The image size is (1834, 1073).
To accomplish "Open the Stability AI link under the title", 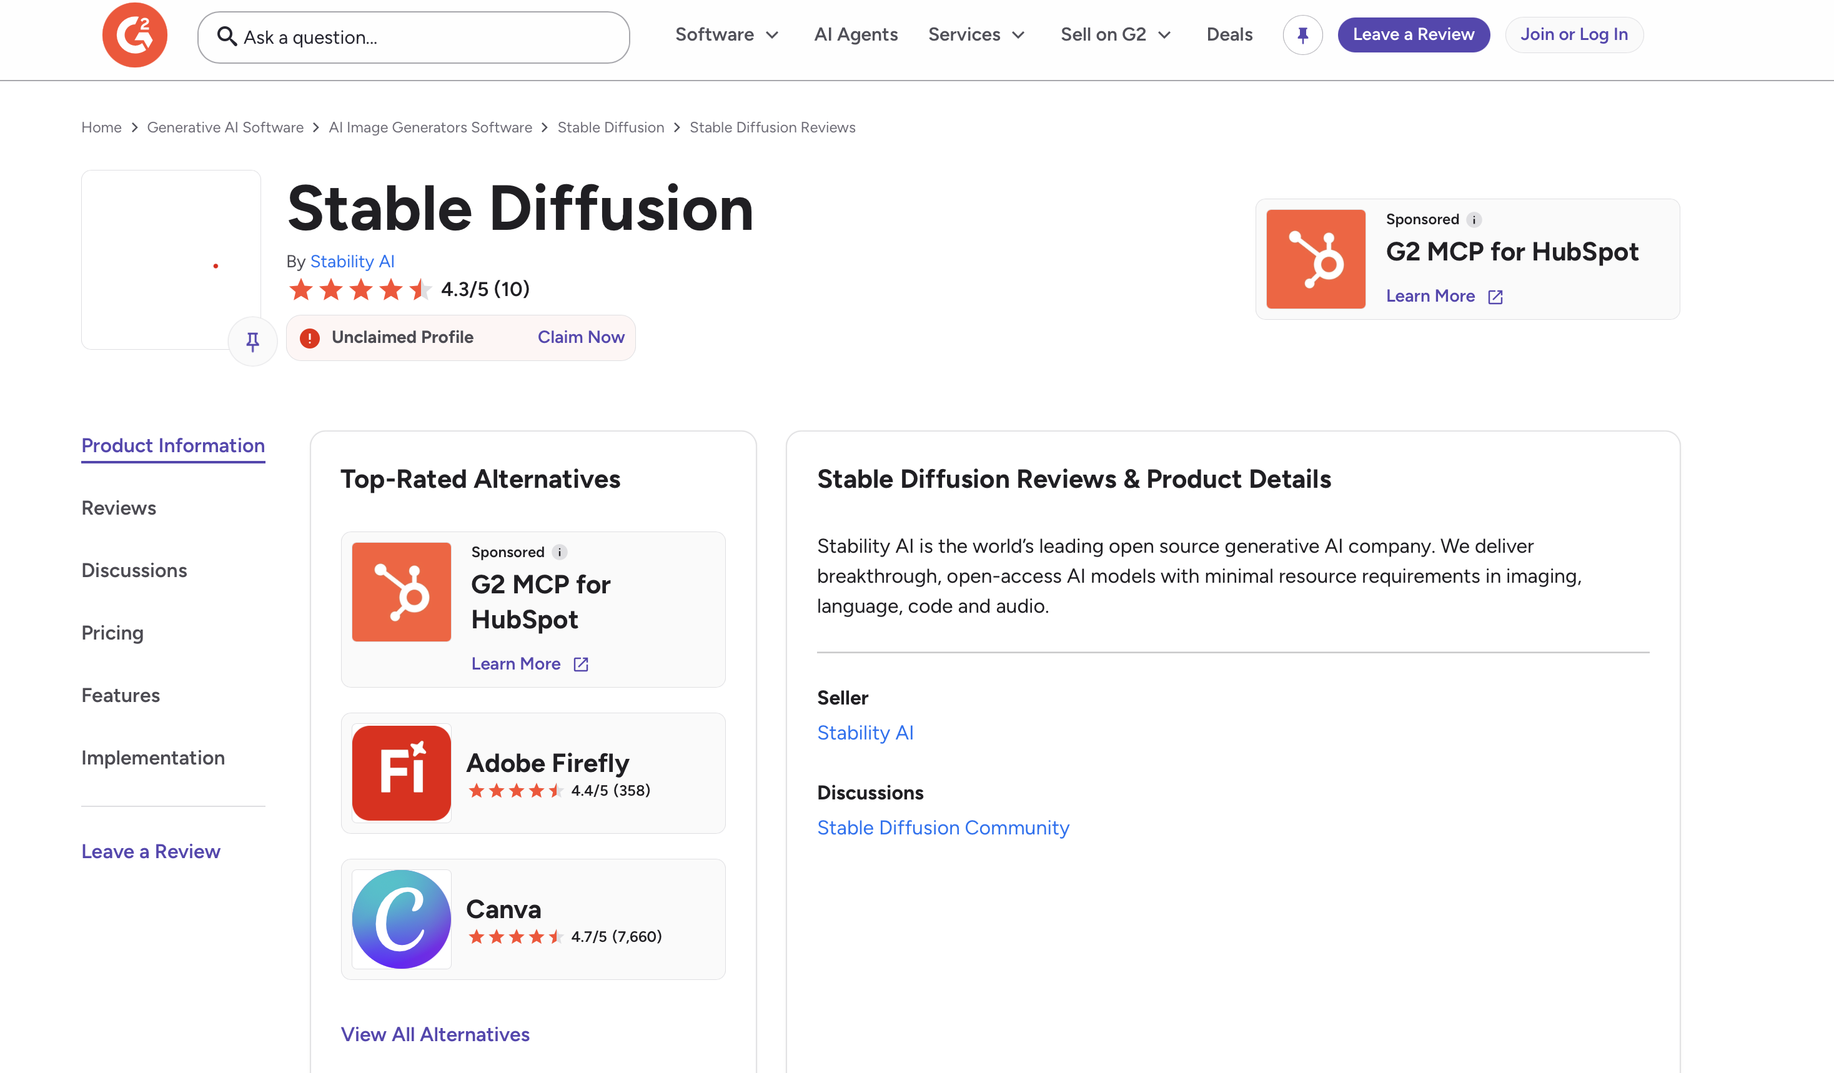I will 352,262.
